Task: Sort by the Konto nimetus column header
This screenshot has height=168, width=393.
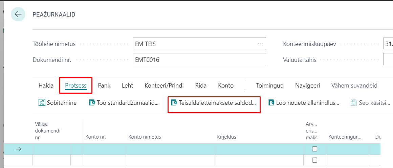Action: click(145, 137)
